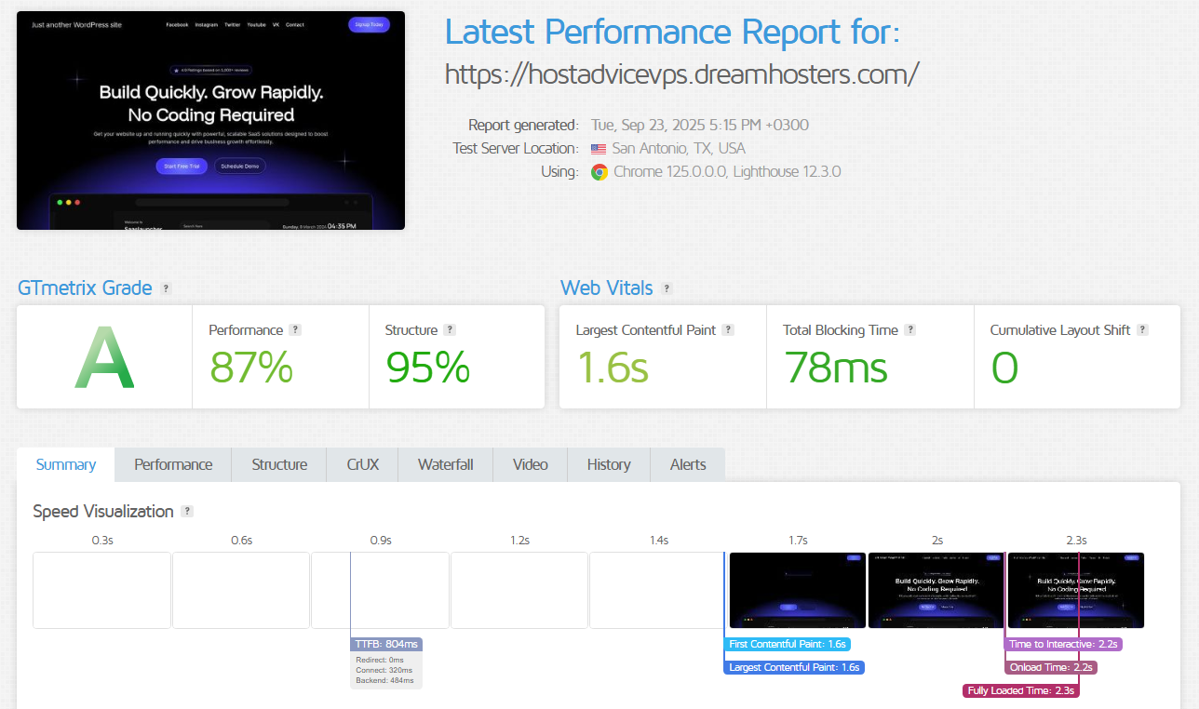1199x709 pixels.
Task: Click the Chrome browser icon
Action: 599,171
